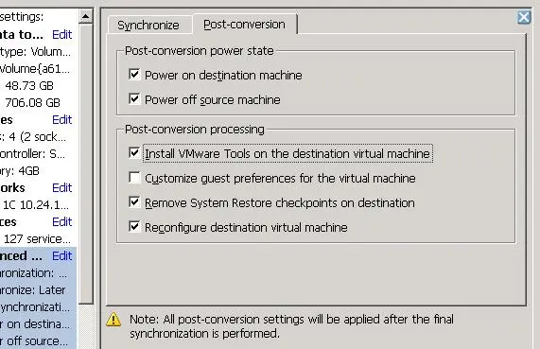
Task: Edit the Advanced options section
Action: tap(62, 256)
